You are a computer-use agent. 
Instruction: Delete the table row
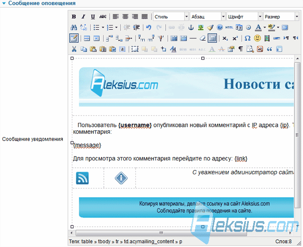coord(129,38)
